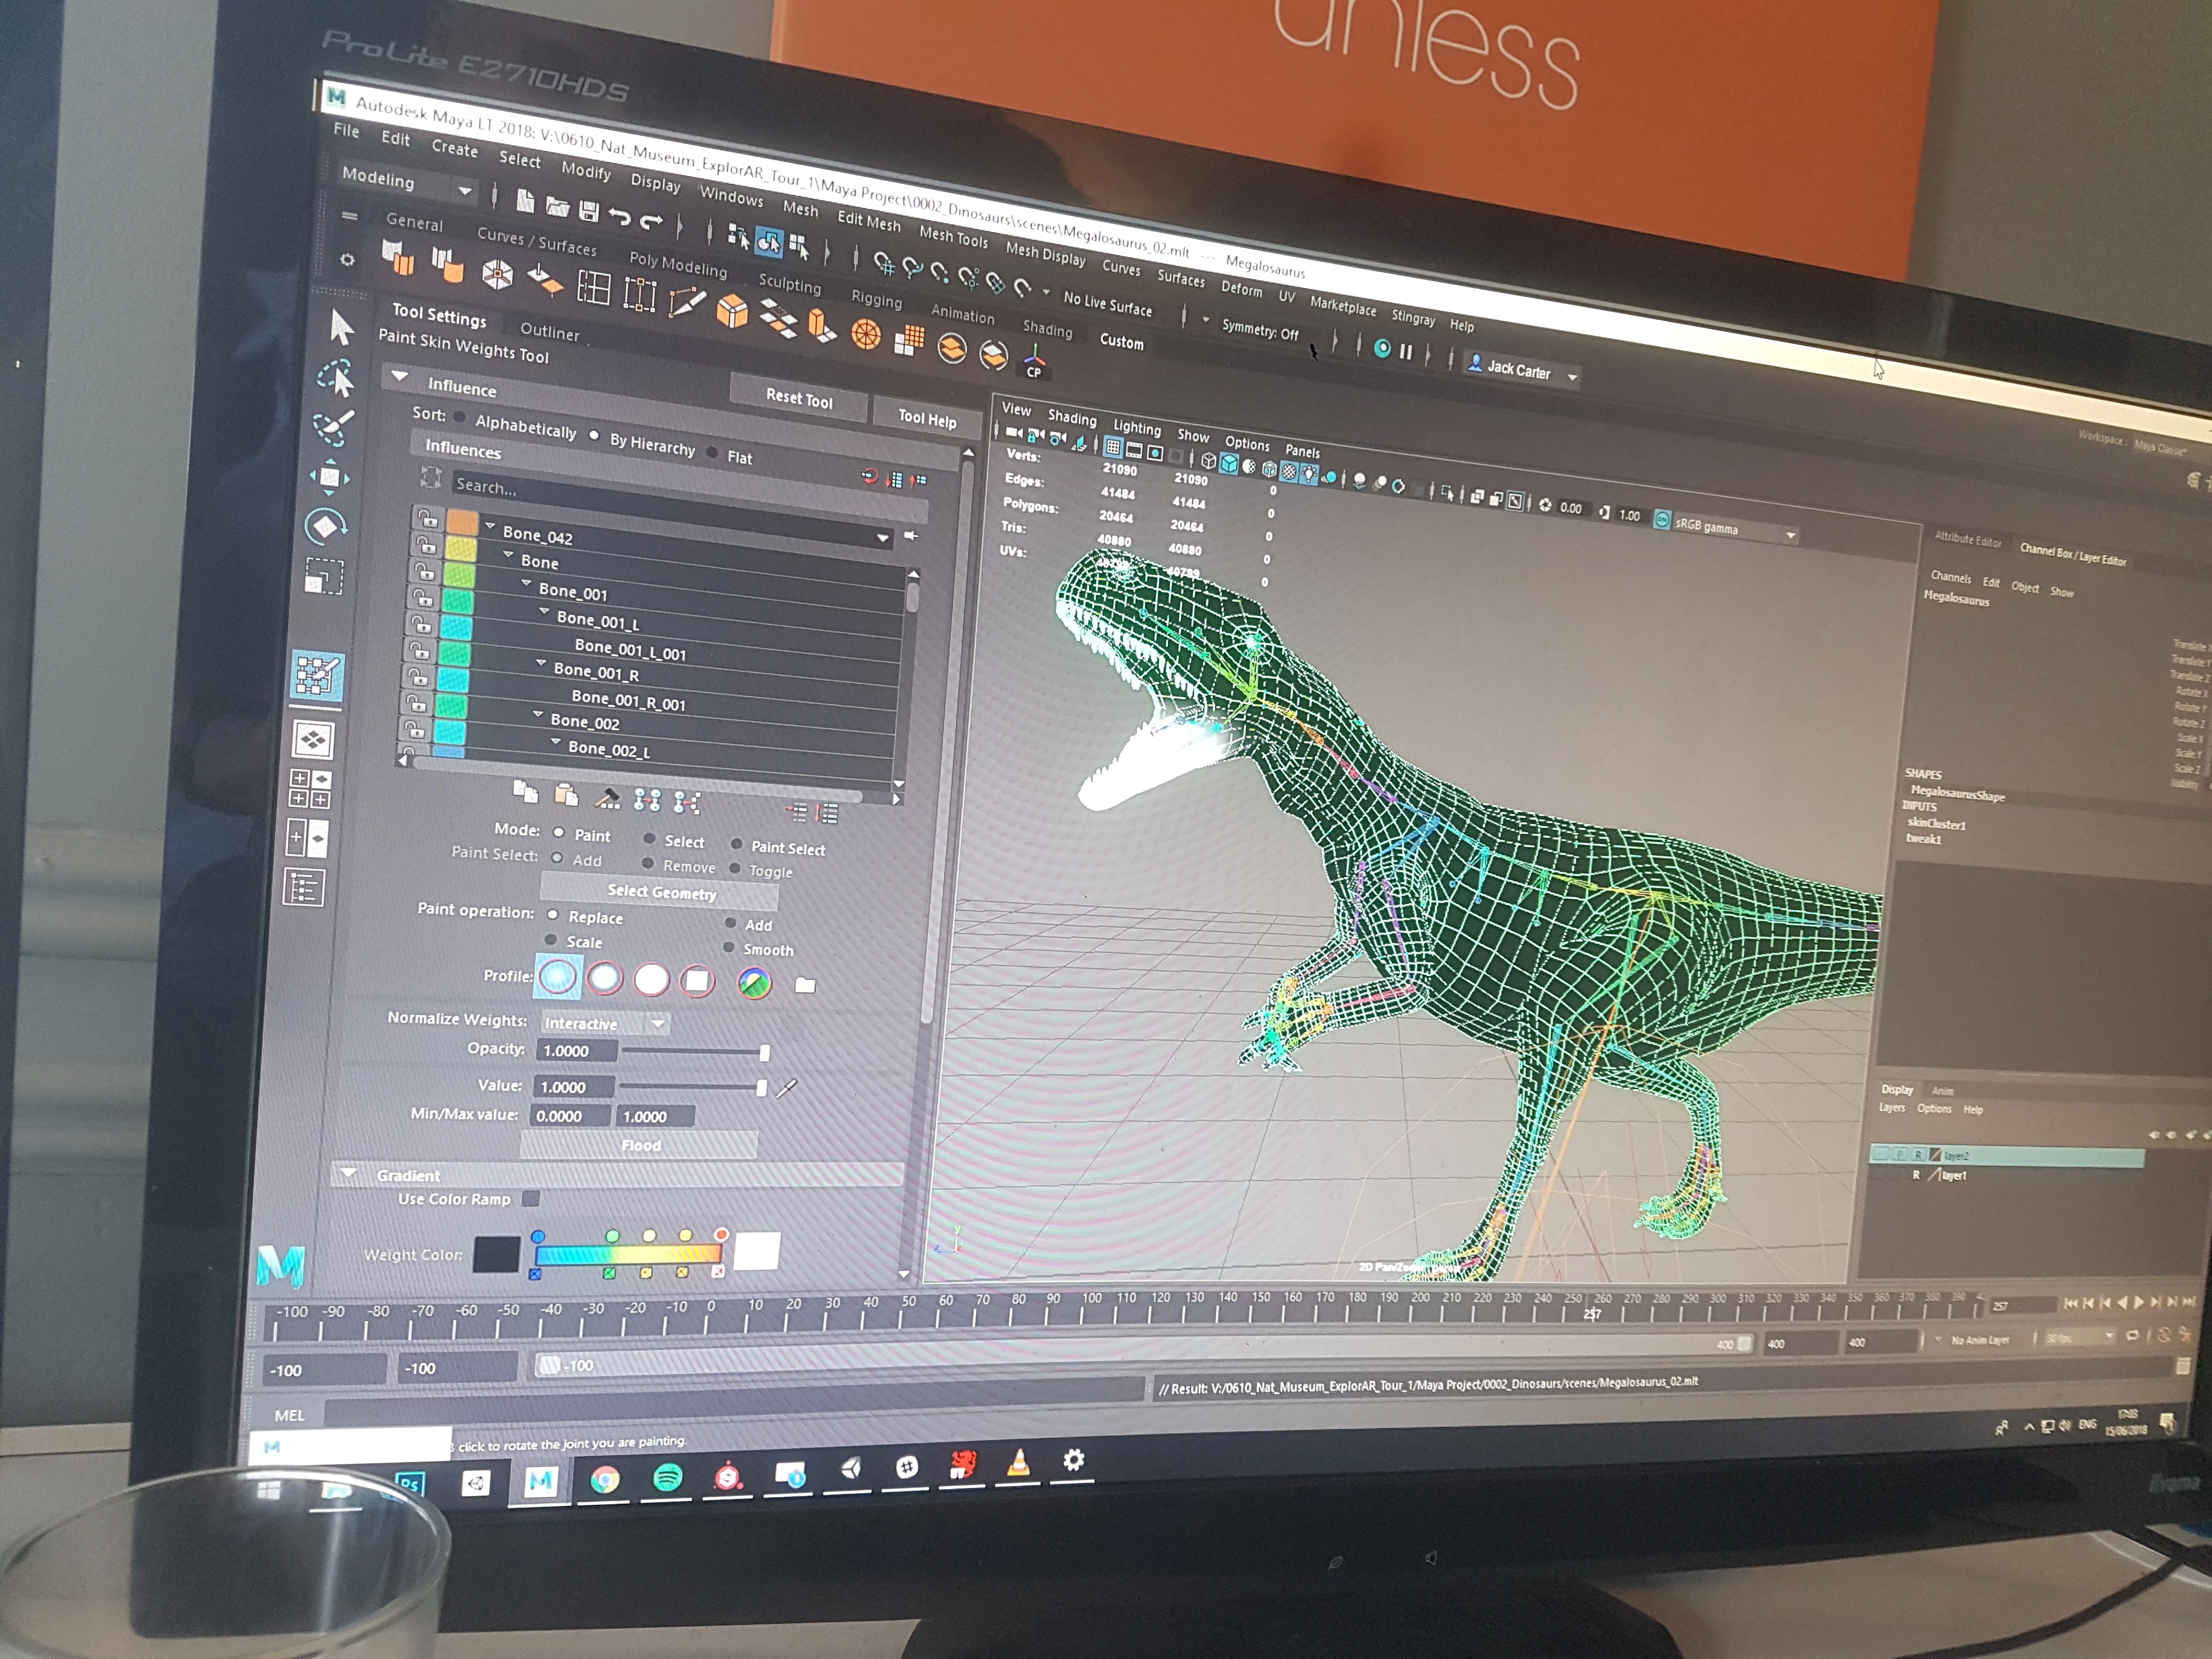Click the Tool Help button

pyautogui.click(x=927, y=419)
